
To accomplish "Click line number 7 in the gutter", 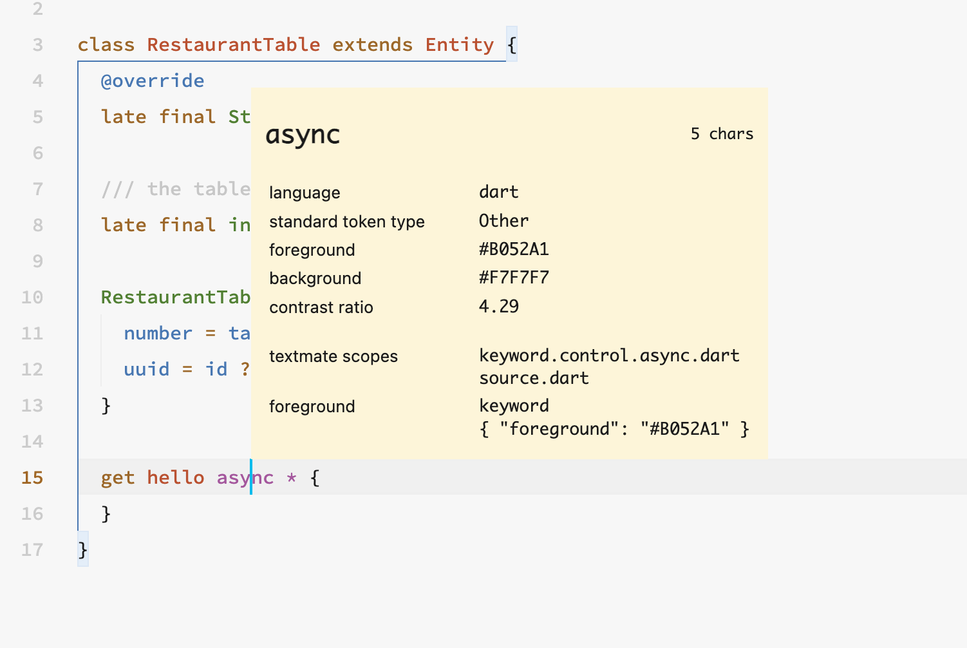I will click(38, 189).
